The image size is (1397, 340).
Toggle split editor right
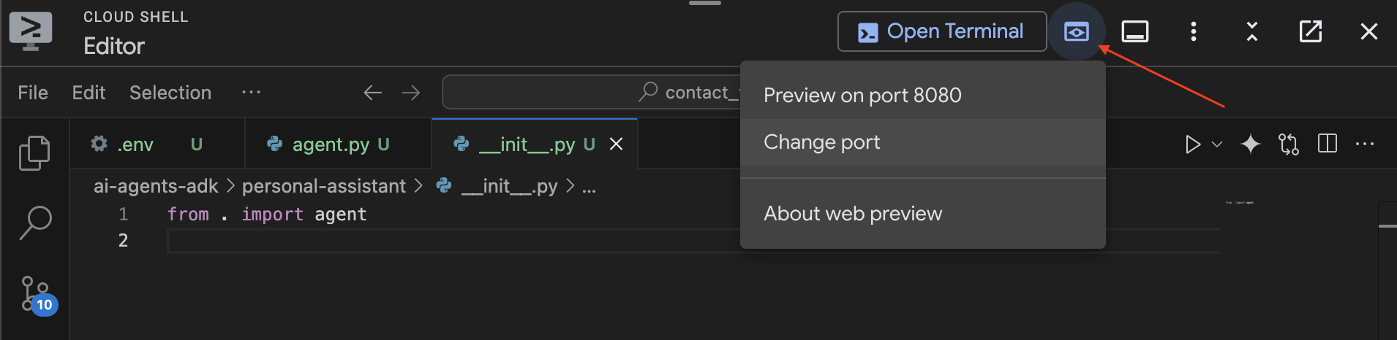point(1327,144)
